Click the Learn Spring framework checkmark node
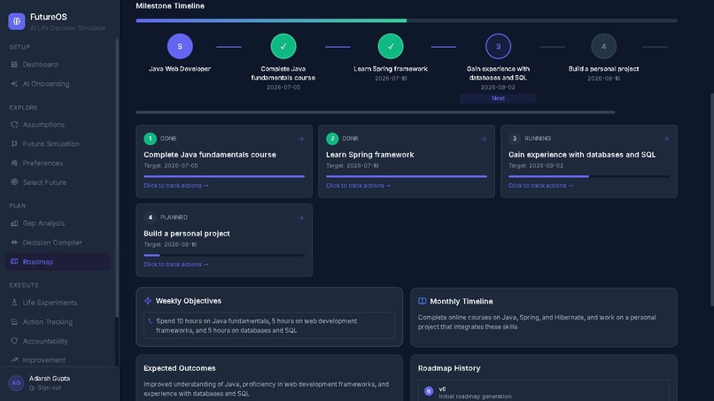Viewport: 714px width, 401px height. pyautogui.click(x=391, y=46)
